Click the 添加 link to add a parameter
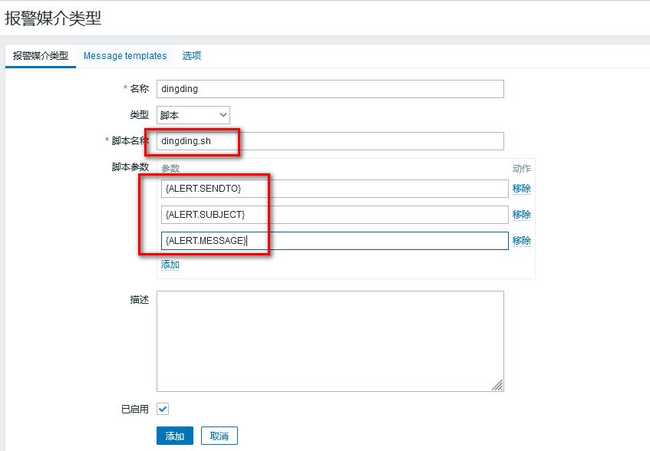 (170, 264)
